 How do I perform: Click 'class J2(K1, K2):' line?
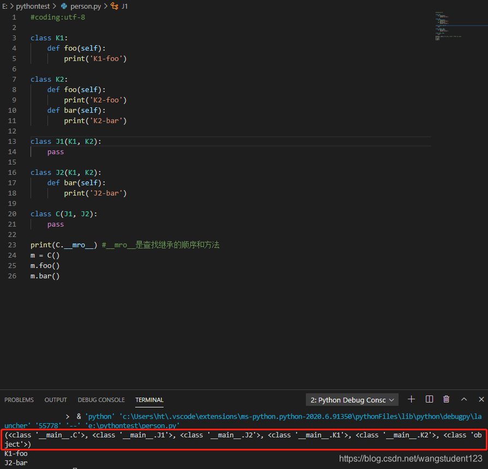pyautogui.click(x=66, y=173)
